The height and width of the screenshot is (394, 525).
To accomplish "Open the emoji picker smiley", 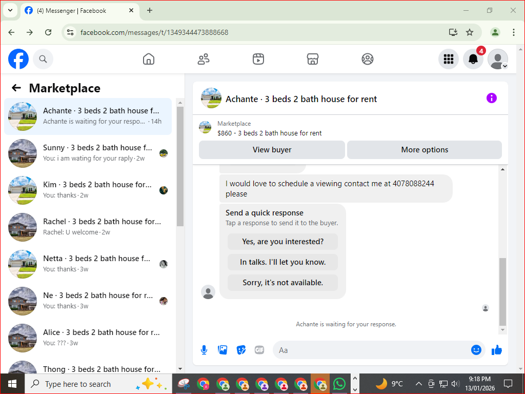I will (476, 350).
